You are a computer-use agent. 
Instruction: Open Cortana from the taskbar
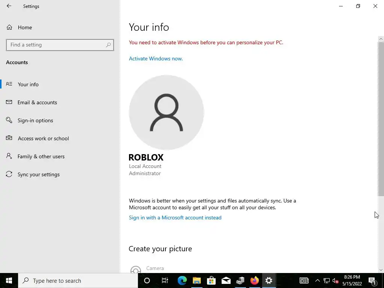[x=147, y=280]
